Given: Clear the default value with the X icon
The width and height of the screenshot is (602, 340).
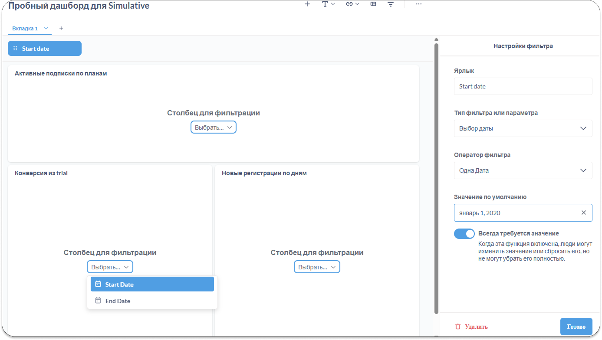Looking at the screenshot, I should coord(583,212).
